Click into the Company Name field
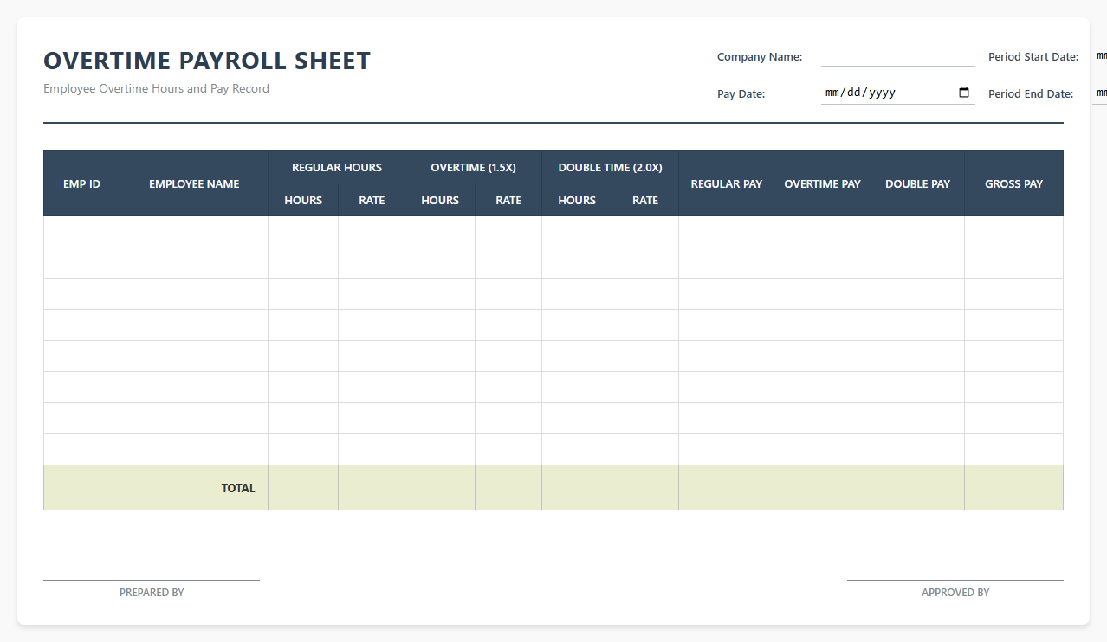 pos(897,56)
